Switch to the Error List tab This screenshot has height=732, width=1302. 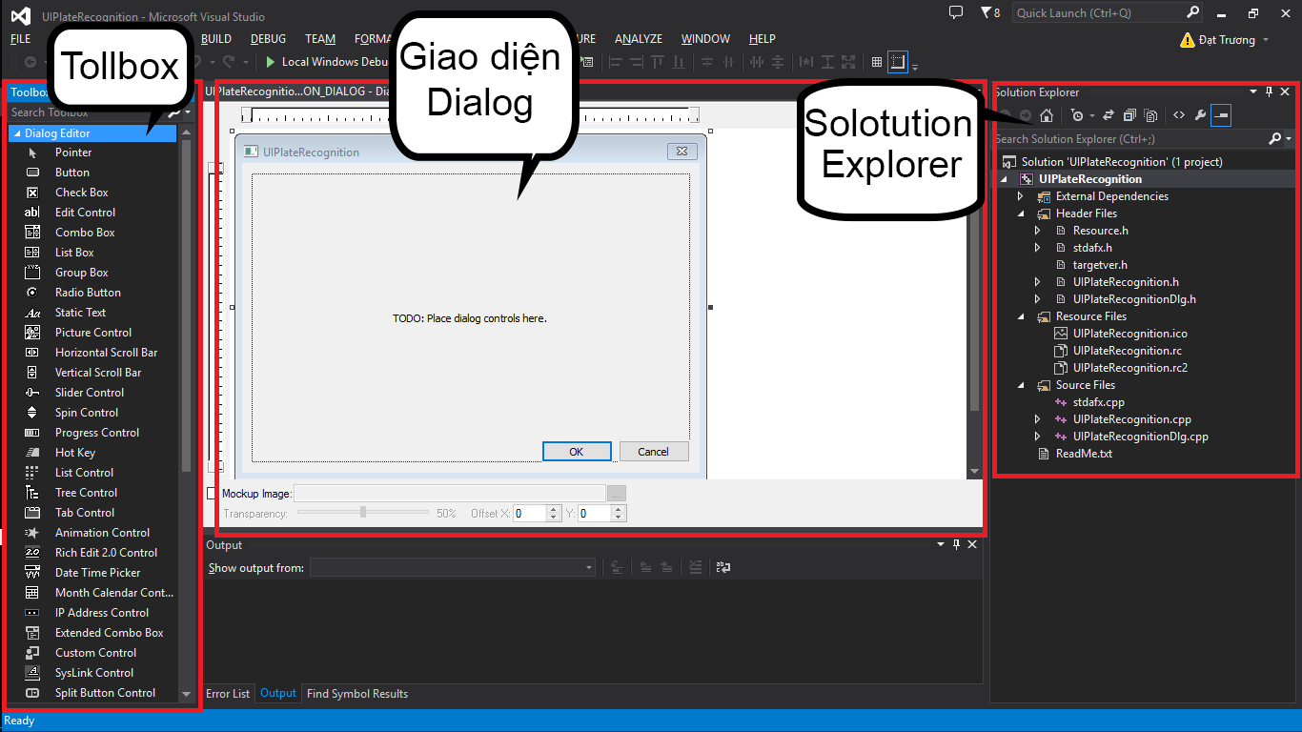pos(228,694)
